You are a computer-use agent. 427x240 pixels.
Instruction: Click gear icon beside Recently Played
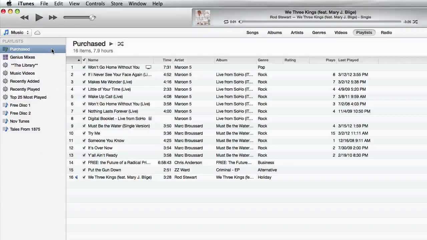tap(5, 89)
